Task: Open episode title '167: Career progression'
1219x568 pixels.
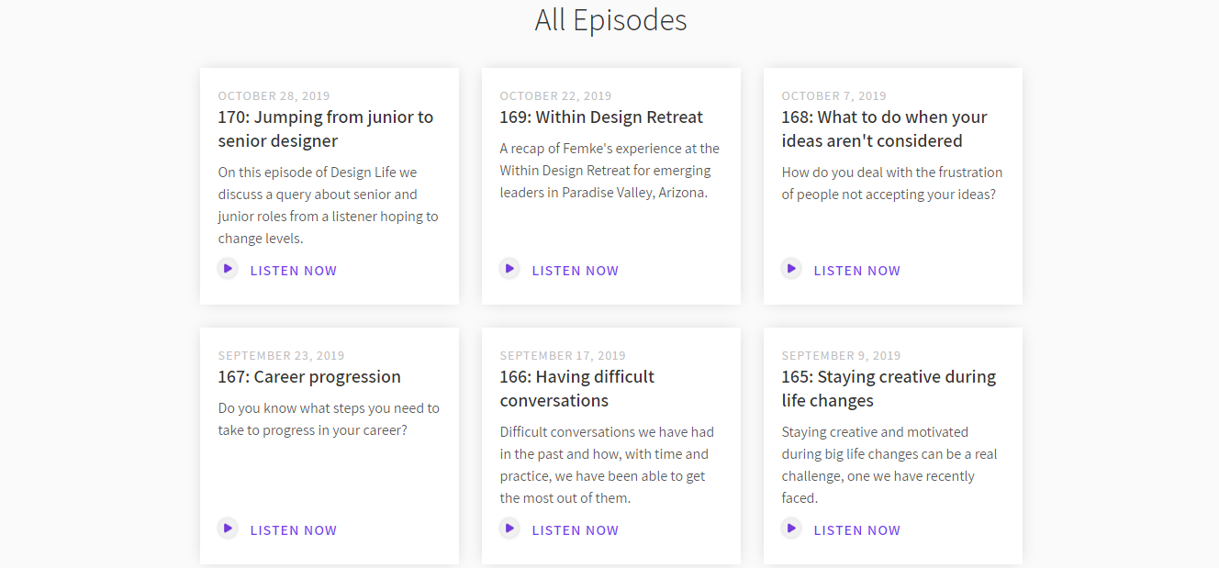Action: click(x=309, y=377)
